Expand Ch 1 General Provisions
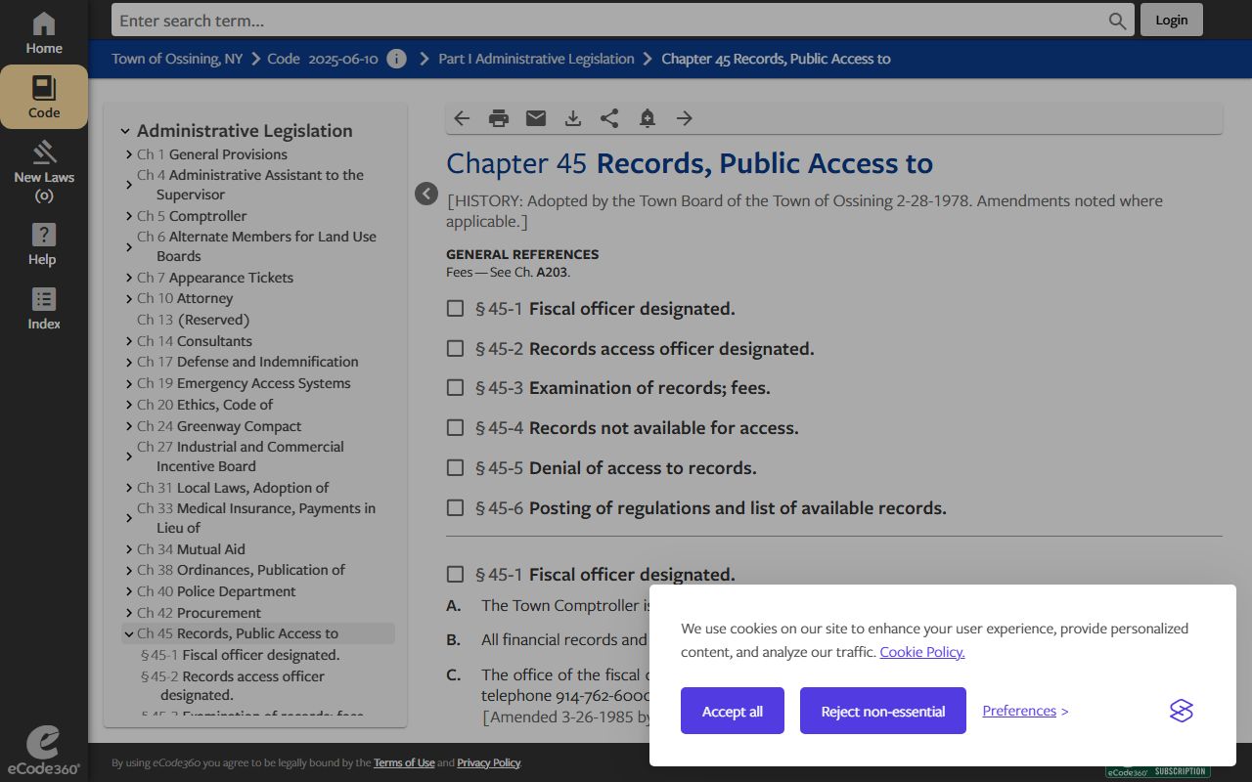This screenshot has height=782, width=1252. [129, 154]
